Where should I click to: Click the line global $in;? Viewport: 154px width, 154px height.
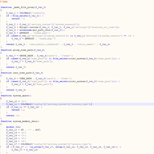pyautogui.click(x=13, y=127)
